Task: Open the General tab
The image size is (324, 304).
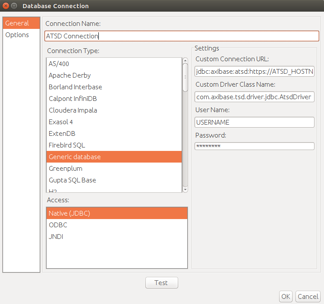Action: coord(21,23)
